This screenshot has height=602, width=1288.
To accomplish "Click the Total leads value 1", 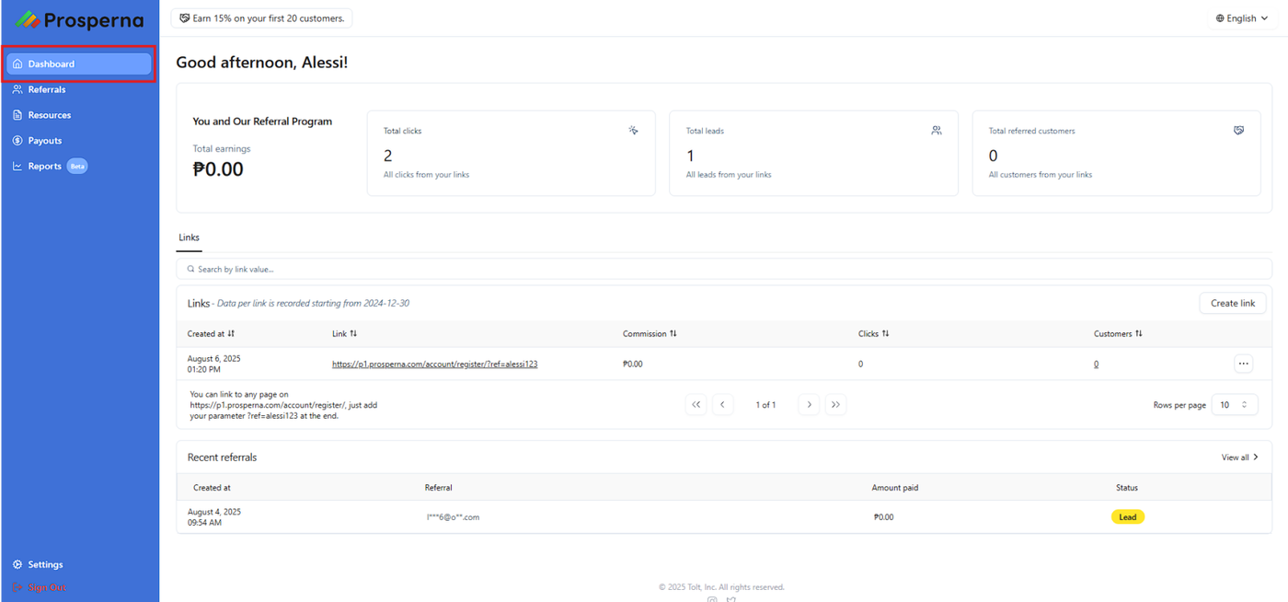I will pyautogui.click(x=690, y=156).
